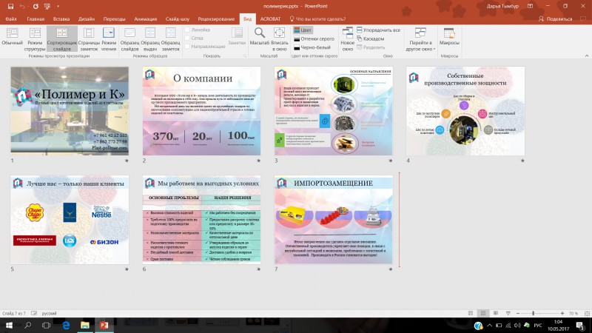Click Reading view icon in status bar

[496, 313]
